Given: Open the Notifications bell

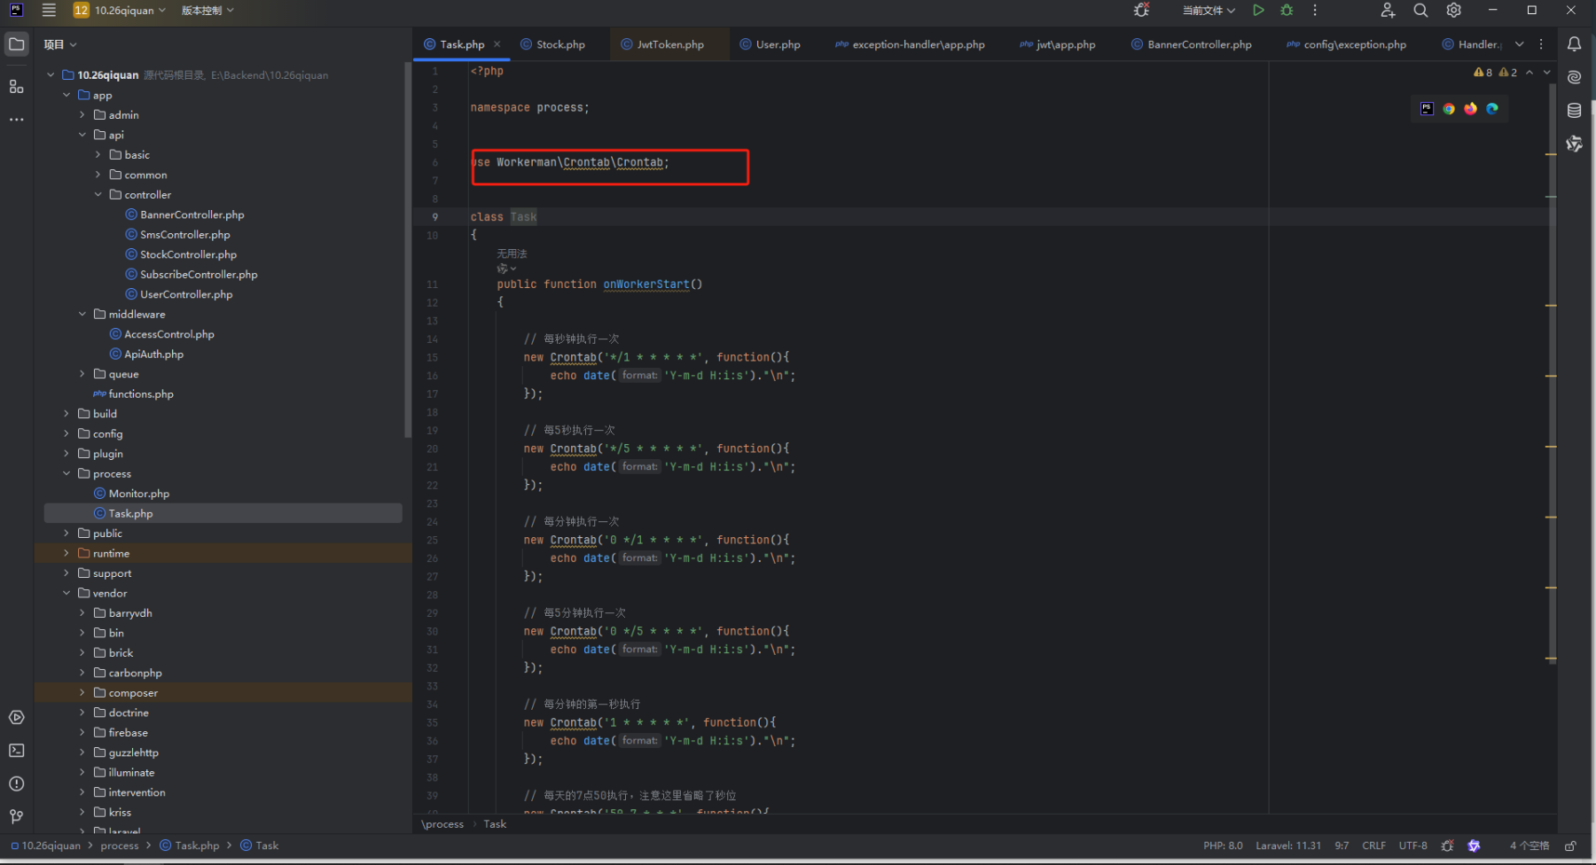Looking at the screenshot, I should pyautogui.click(x=1575, y=44).
